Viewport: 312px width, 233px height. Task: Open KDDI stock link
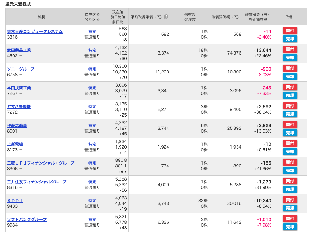[15, 201]
